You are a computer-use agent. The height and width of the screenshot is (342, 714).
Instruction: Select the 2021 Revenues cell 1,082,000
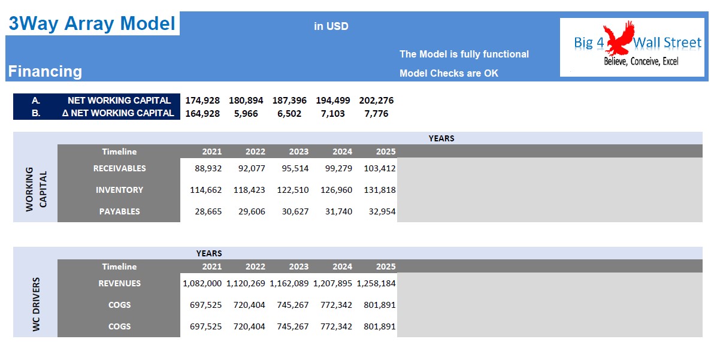(x=202, y=283)
